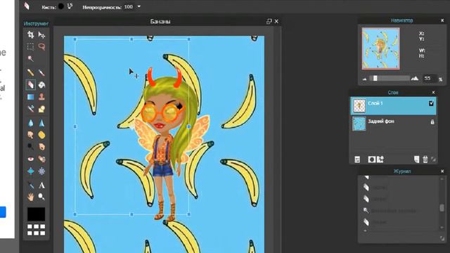This screenshot has width=450, height=253.
Task: Select the Blur tool
Action: 30,124
